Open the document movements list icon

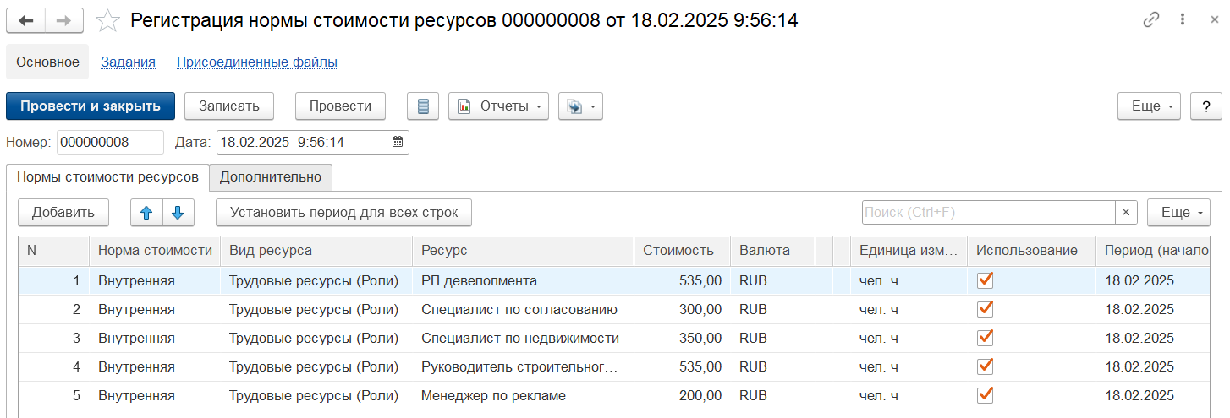[x=423, y=106]
